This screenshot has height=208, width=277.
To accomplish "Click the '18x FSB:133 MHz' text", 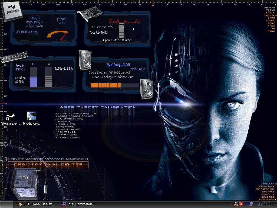I will [x=27, y=32].
